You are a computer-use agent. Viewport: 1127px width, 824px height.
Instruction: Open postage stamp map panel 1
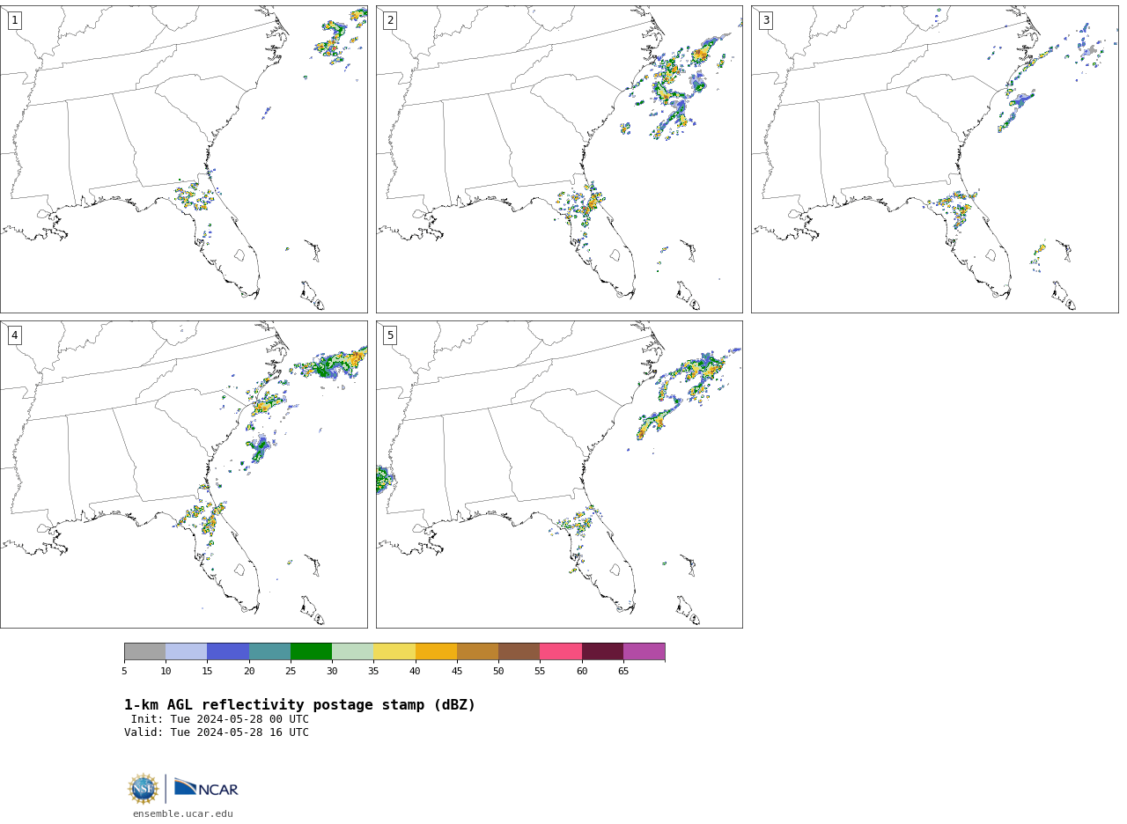pos(183,159)
